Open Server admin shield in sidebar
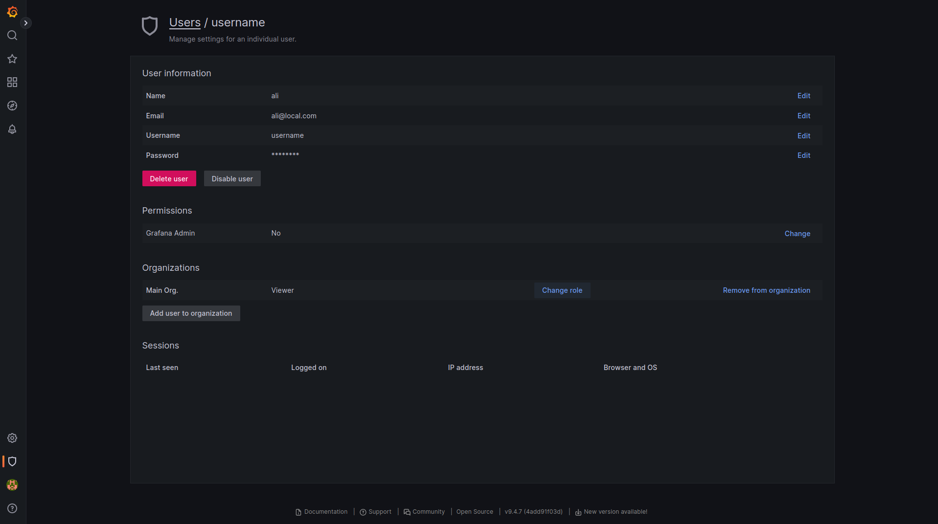Screen dimensions: 938x524 click(12, 461)
